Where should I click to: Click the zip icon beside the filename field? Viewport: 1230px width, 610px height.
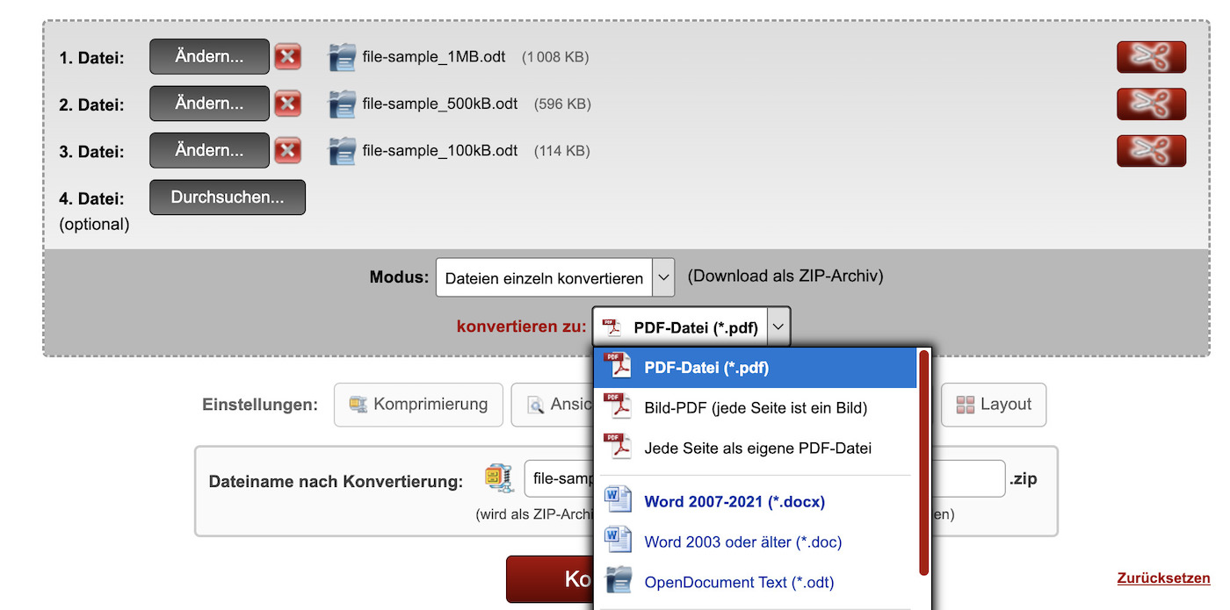(497, 478)
